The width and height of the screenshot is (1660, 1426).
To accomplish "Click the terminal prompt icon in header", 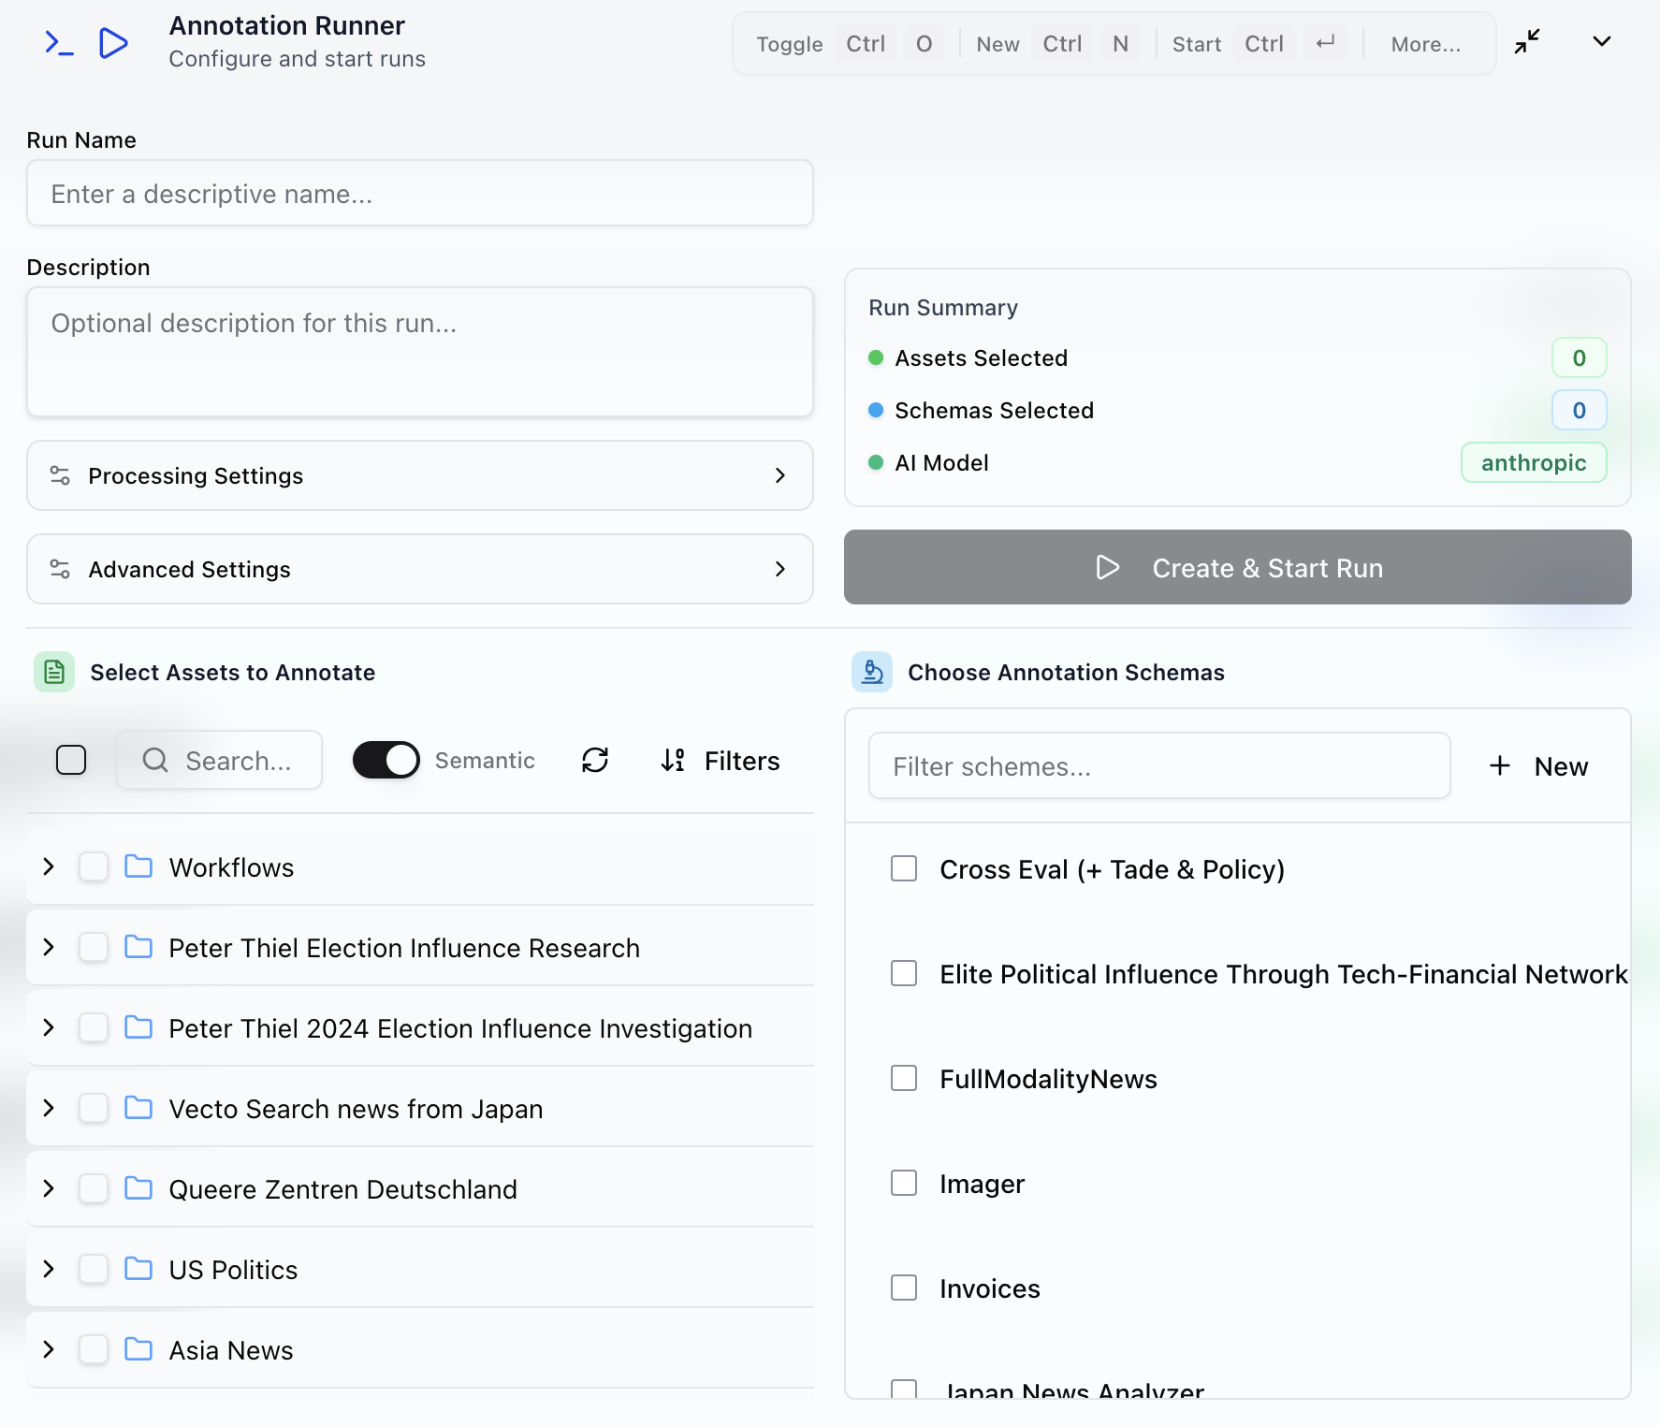I will coord(59,43).
